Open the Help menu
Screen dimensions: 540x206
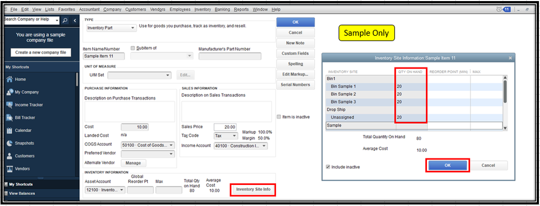tap(276, 9)
